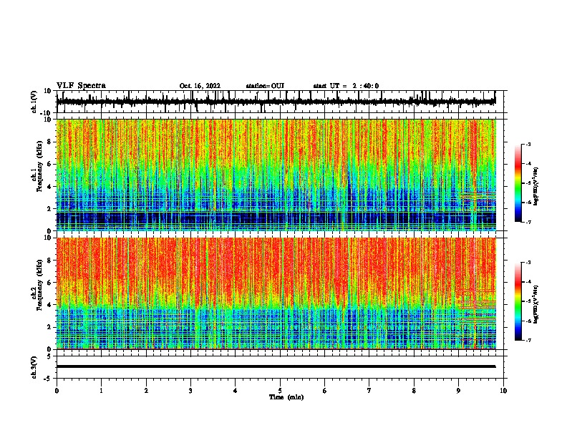This screenshot has width=567, height=438.
Task: Select the date text "Oct. 16, 2022"
Action: [200, 86]
